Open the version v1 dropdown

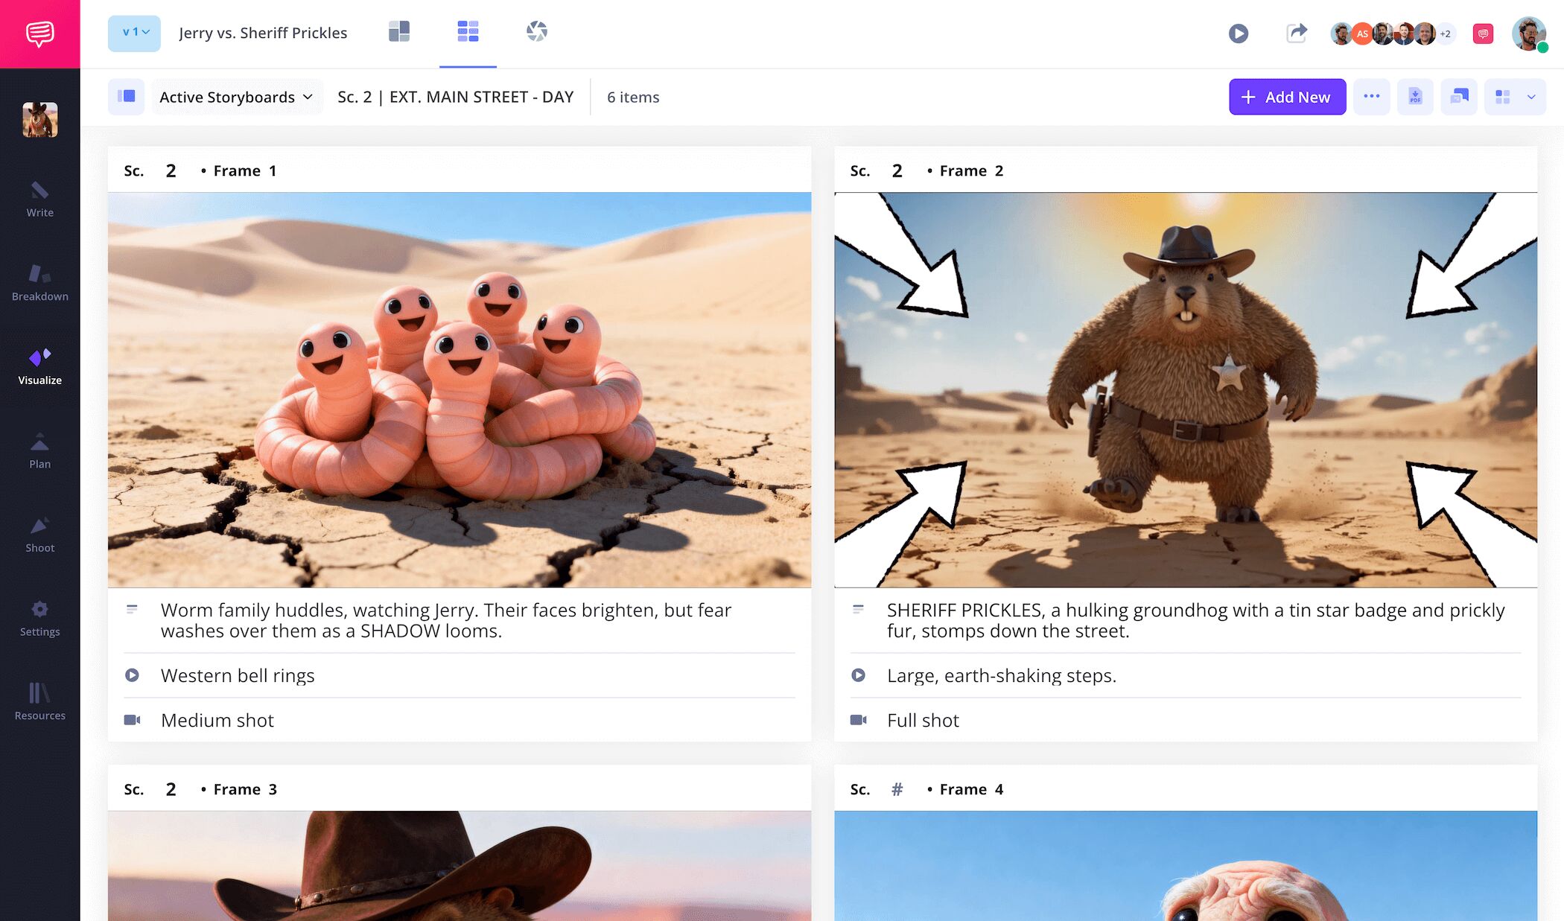[x=134, y=33]
